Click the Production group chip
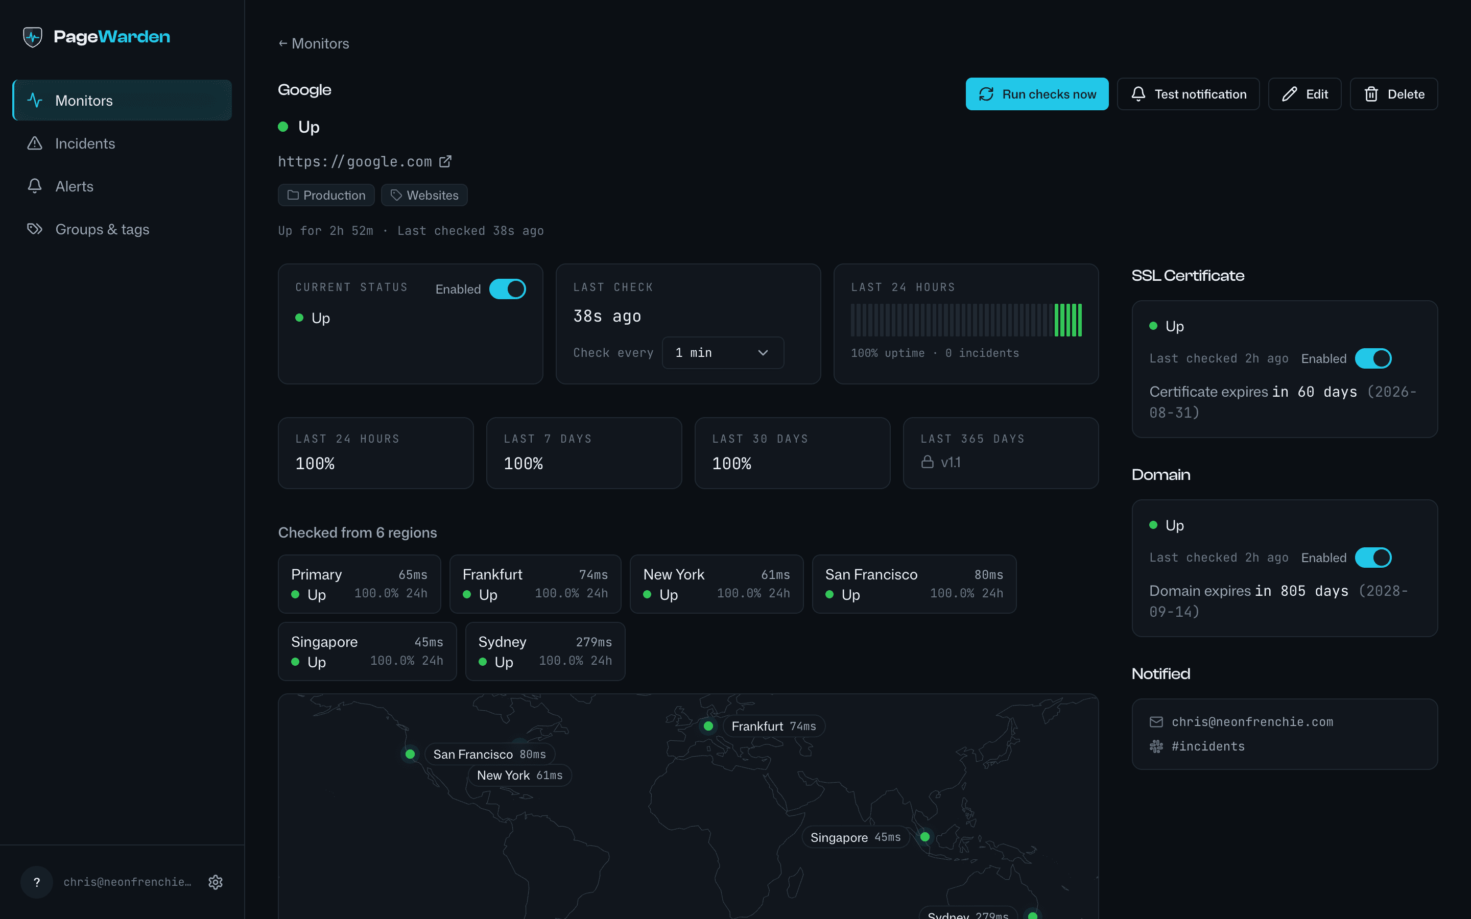The height and width of the screenshot is (919, 1471). pyautogui.click(x=326, y=195)
